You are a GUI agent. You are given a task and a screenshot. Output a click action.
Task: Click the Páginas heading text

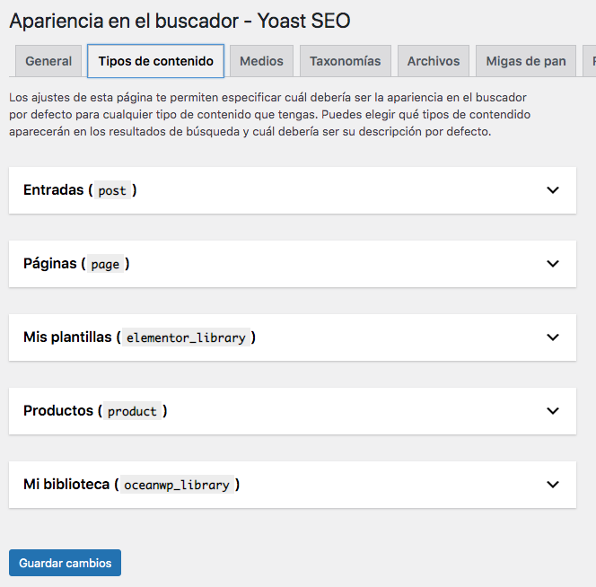(49, 264)
